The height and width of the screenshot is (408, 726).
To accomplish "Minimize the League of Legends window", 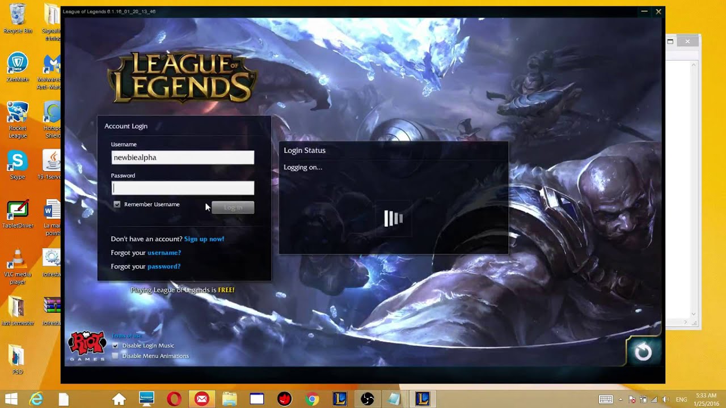I will [644, 11].
